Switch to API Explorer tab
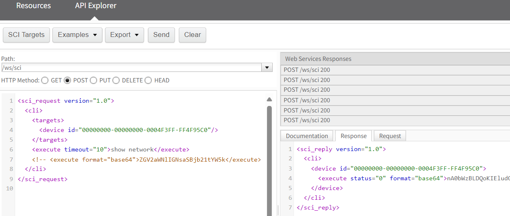Screen dimensions: 510x216 click(x=96, y=6)
